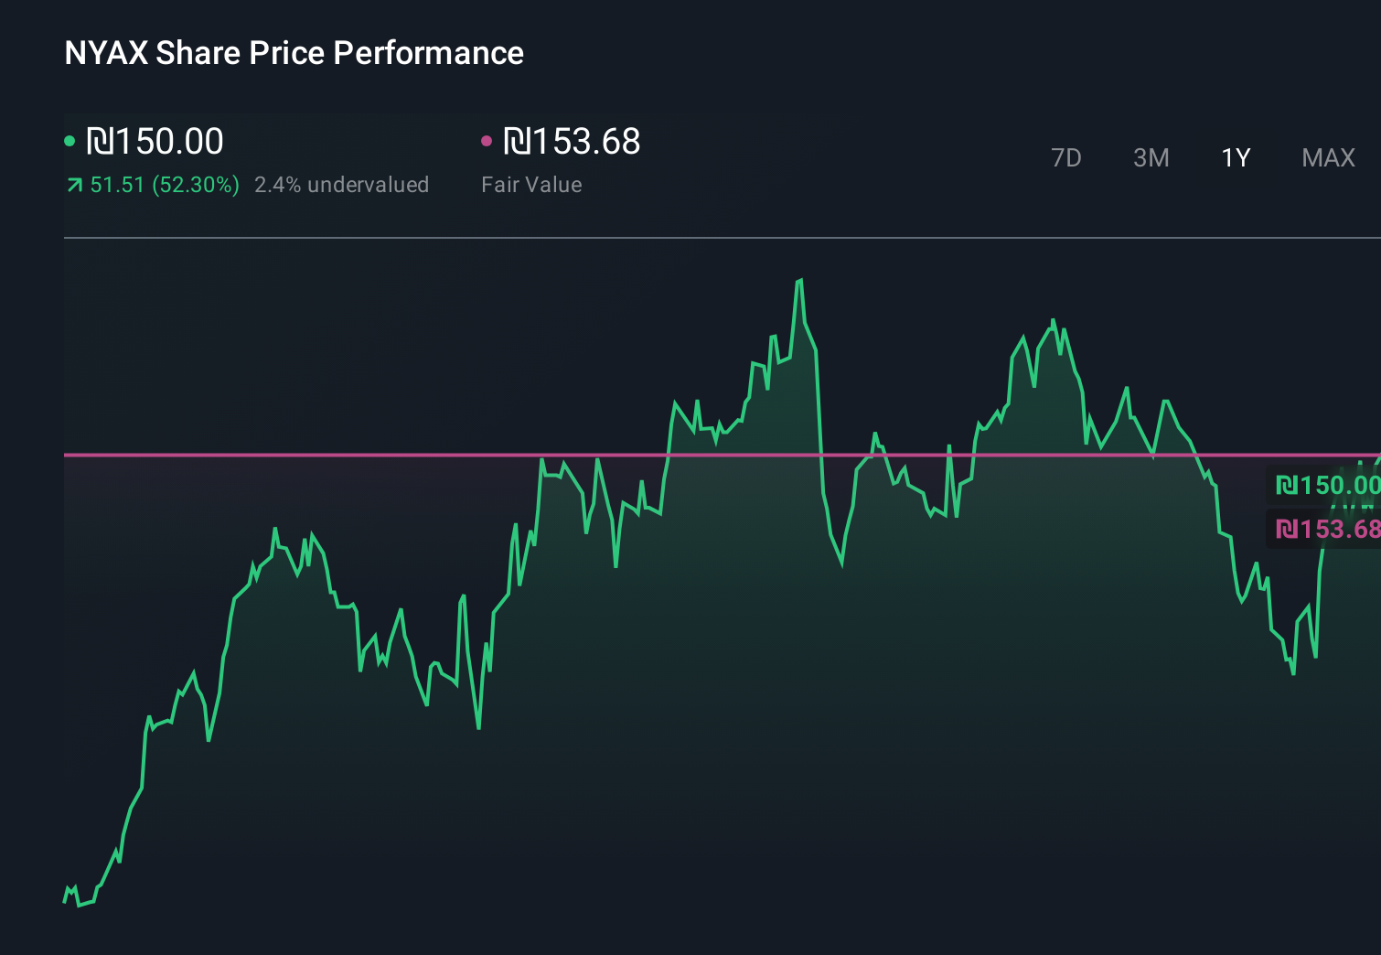Viewport: 1381px width, 955px height.
Task: Select the MAX time range
Action: 1327,157
